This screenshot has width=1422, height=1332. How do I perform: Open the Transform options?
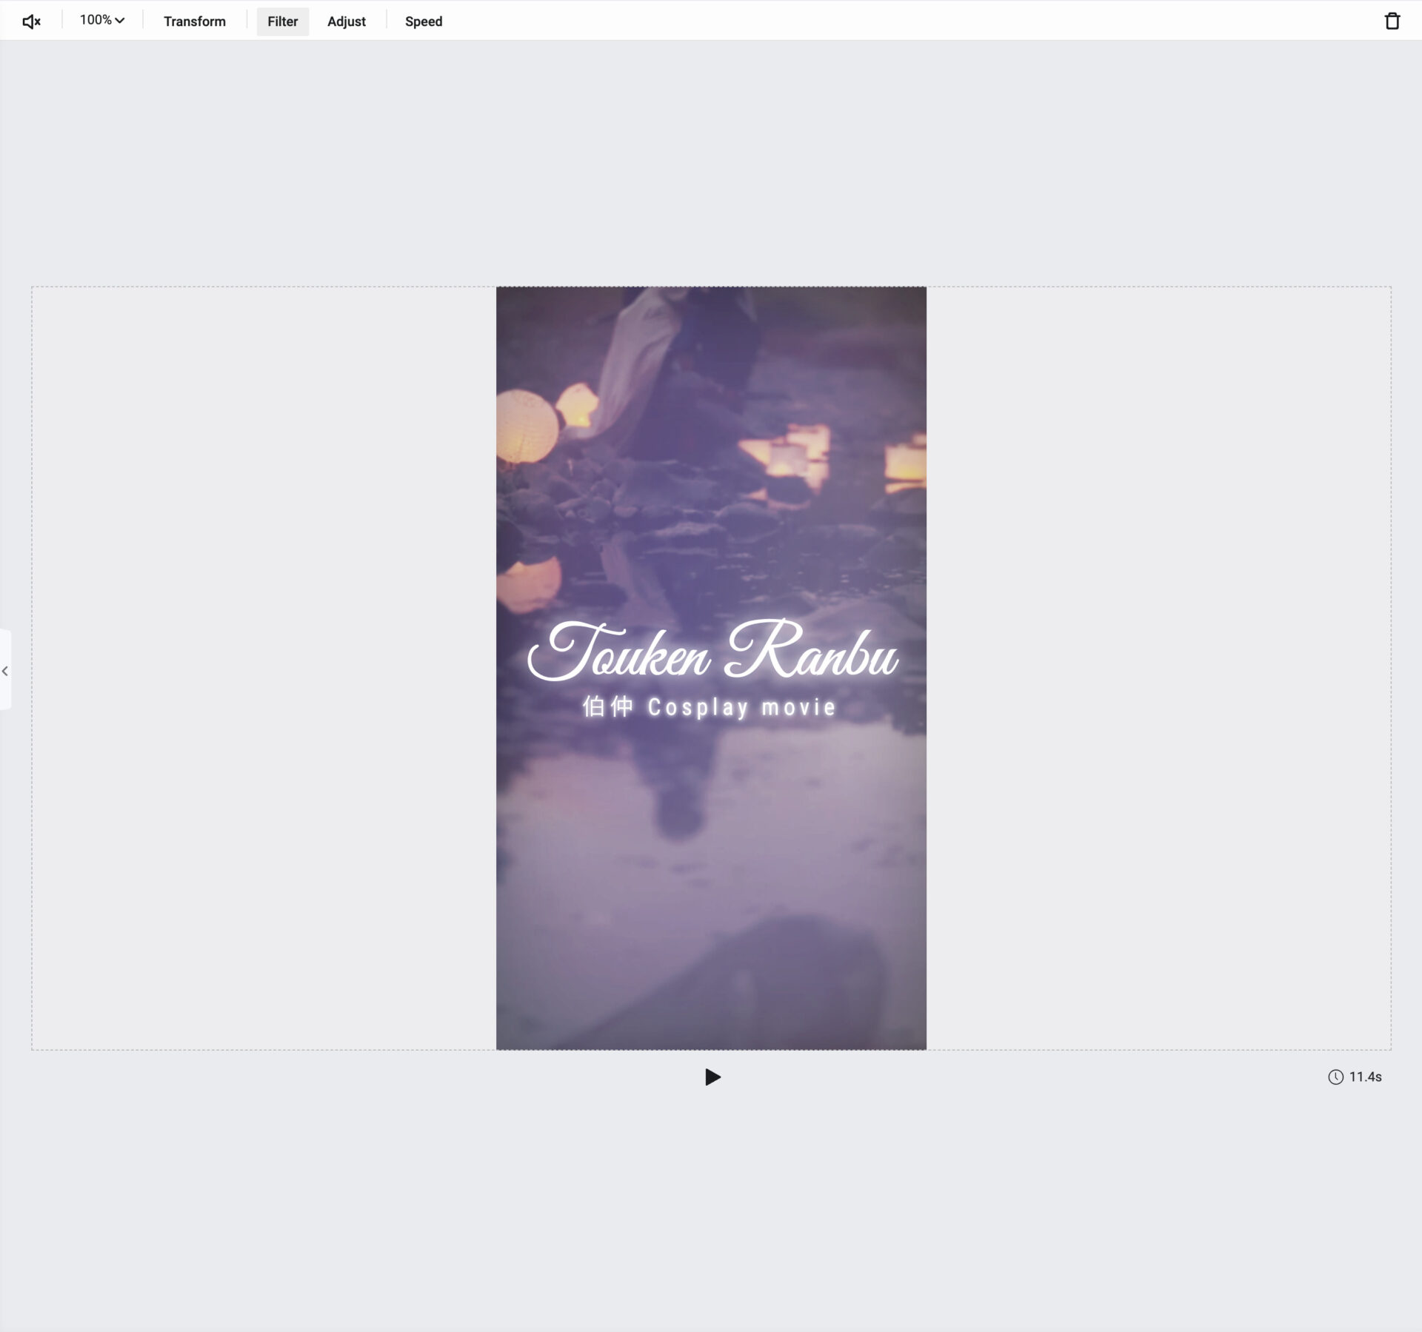coord(195,21)
